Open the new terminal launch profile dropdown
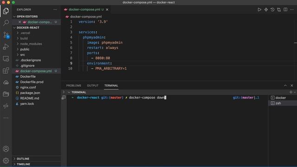 295,92
